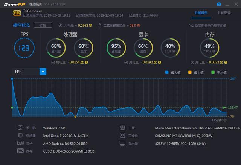The width and height of the screenshot is (241, 165).
Task: Click the SAMSUNG MZ1KW480HMHQ-000MV text
Action: [x=184, y=136]
